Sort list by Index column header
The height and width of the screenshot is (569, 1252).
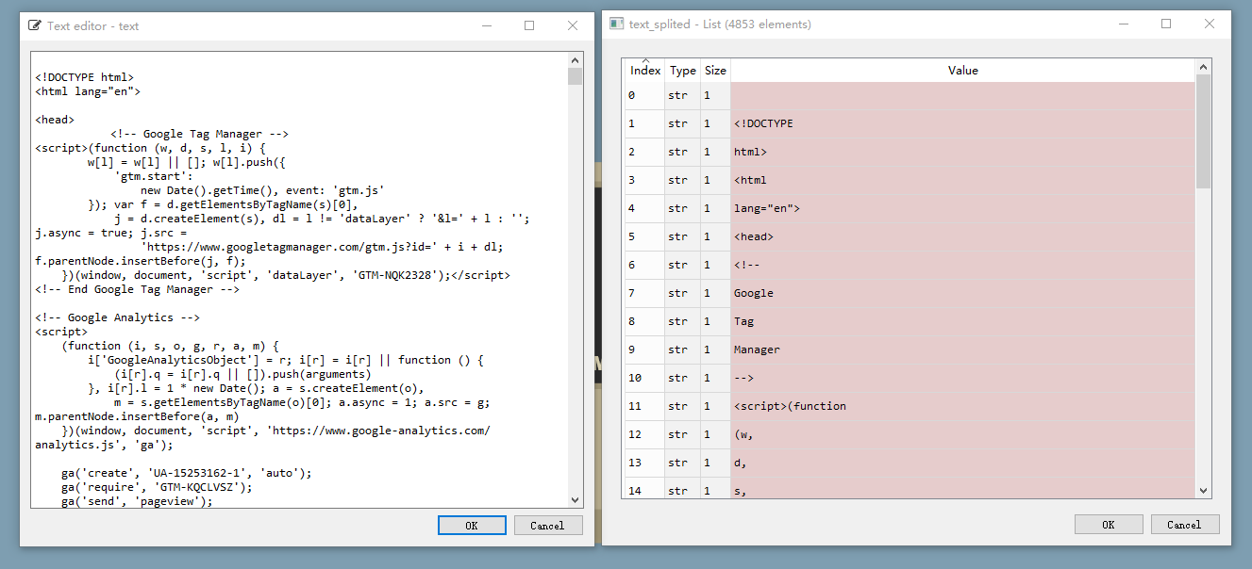645,70
